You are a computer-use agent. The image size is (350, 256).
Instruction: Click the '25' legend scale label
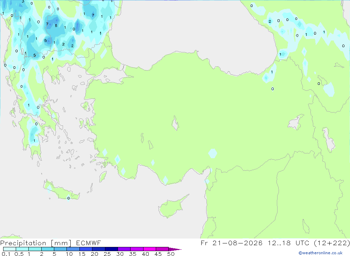(107, 254)
